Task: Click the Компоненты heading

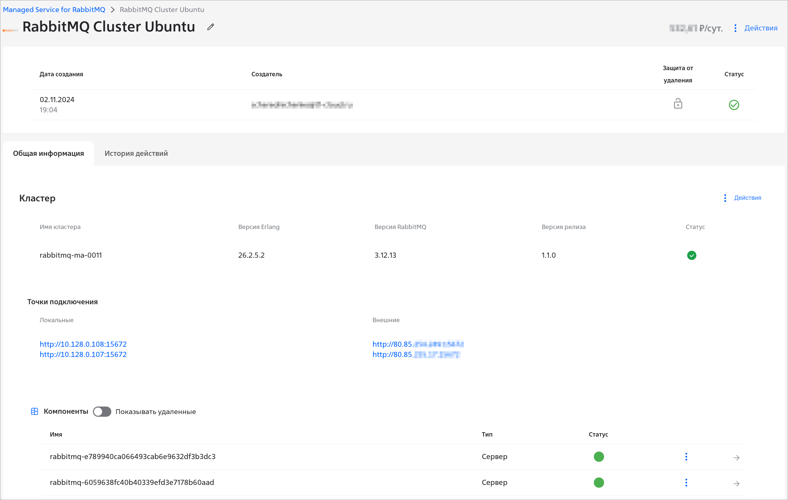Action: (66, 411)
